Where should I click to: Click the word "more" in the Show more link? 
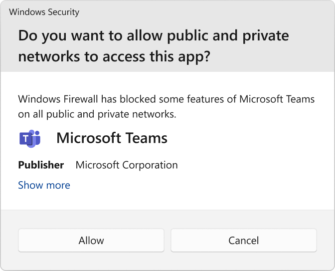coord(58,185)
